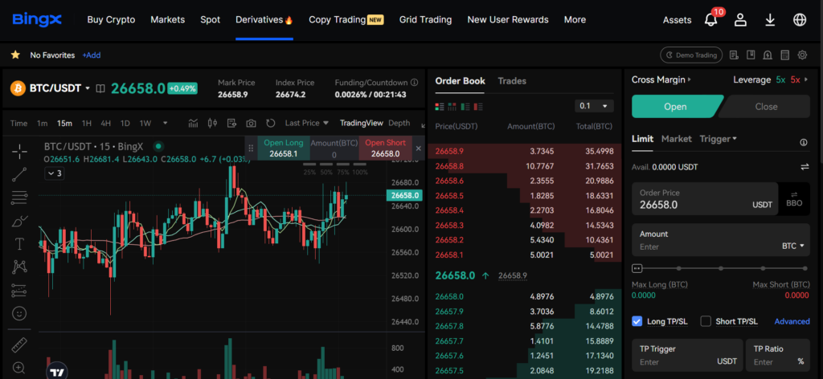
Task: Expand the Last Price dropdown
Action: click(x=307, y=123)
